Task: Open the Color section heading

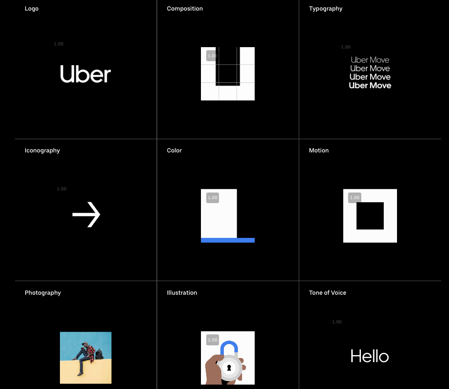Action: click(x=174, y=150)
